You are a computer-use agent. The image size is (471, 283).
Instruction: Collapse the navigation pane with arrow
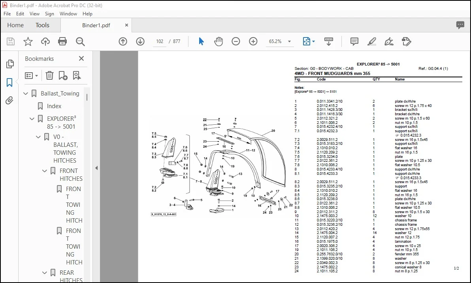pyautogui.click(x=96, y=168)
